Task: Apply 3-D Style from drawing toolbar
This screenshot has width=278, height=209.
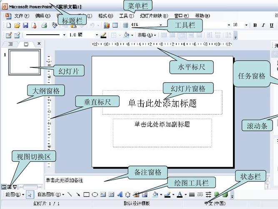Action: coord(225,194)
